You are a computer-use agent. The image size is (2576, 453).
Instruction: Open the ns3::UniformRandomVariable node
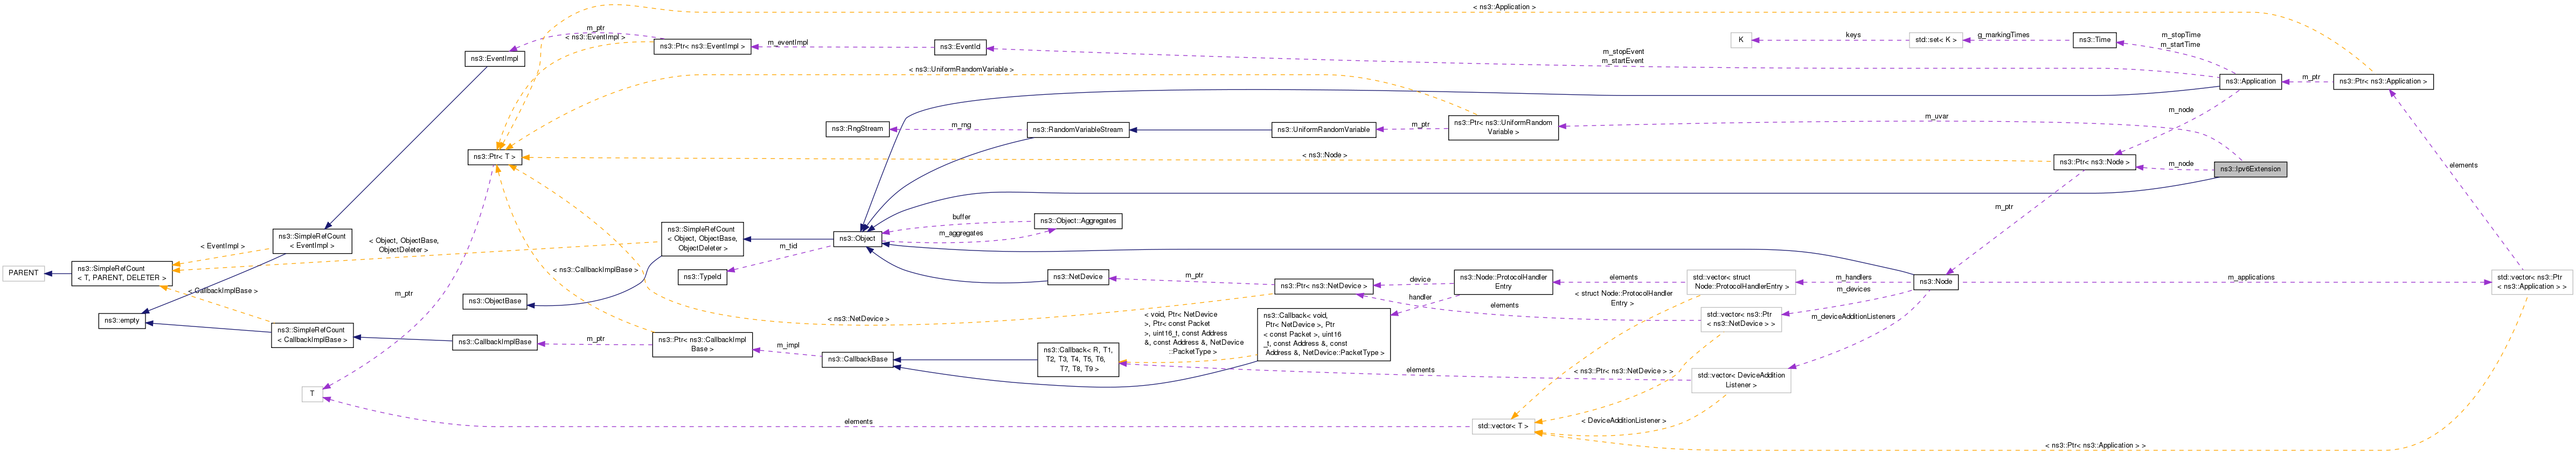pos(1323,130)
